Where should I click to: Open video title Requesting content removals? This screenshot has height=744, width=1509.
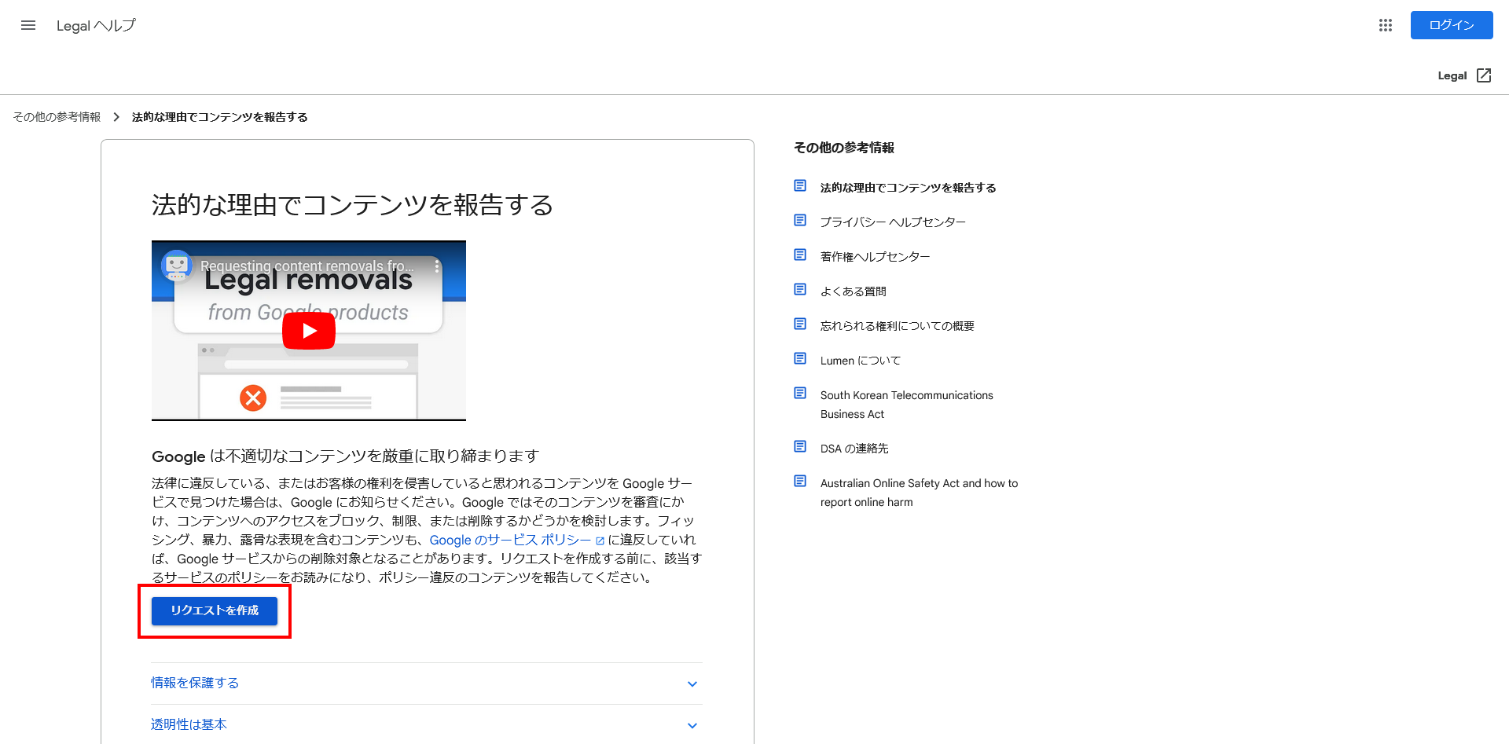tap(307, 266)
